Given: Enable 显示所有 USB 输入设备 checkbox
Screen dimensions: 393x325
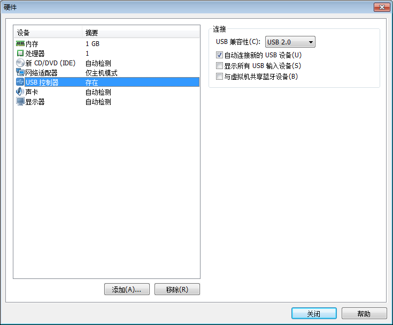Looking at the screenshot, I should [x=219, y=66].
